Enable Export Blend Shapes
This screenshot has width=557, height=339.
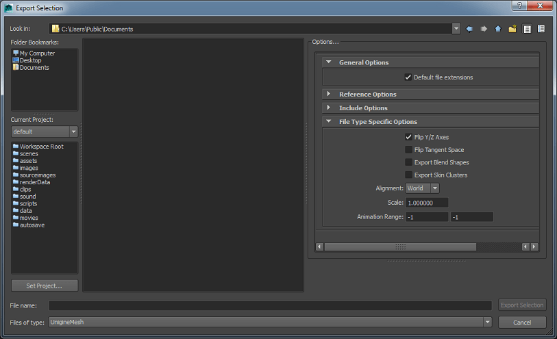point(408,162)
